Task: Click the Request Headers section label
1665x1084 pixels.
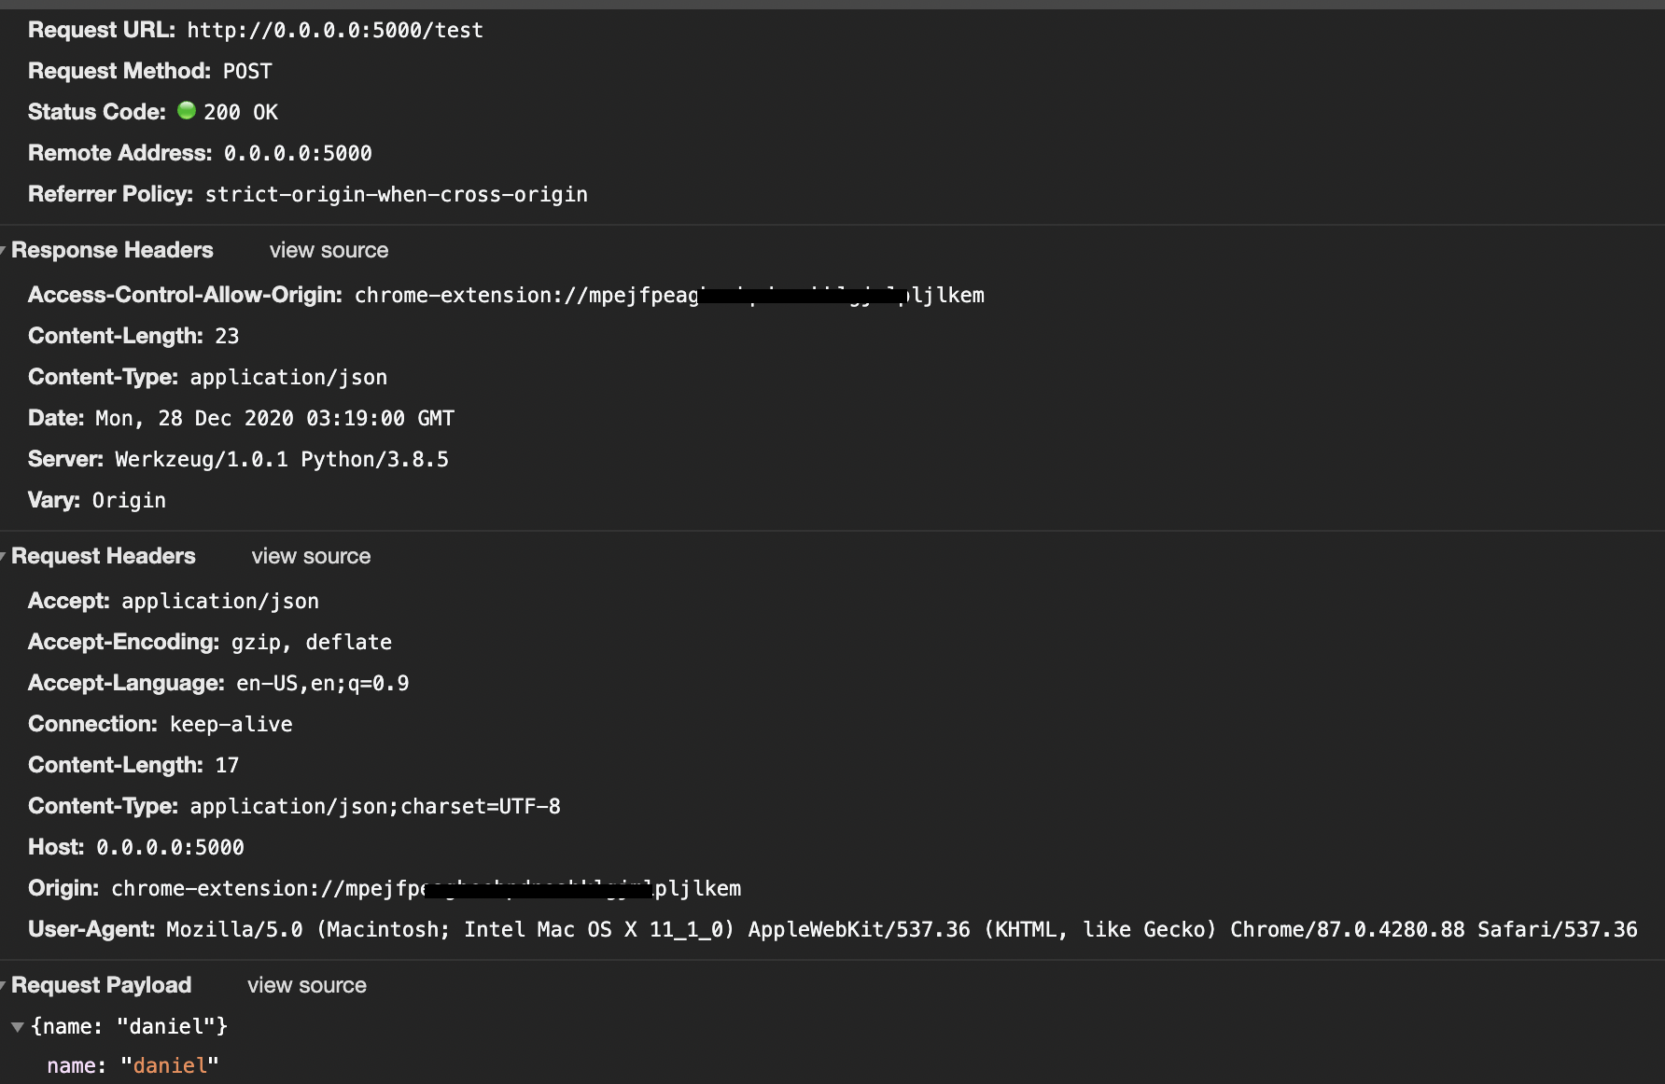Action: click(x=103, y=555)
